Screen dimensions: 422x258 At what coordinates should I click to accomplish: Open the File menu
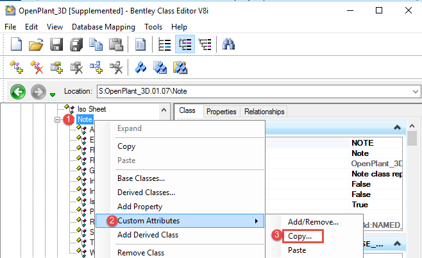coord(10,27)
